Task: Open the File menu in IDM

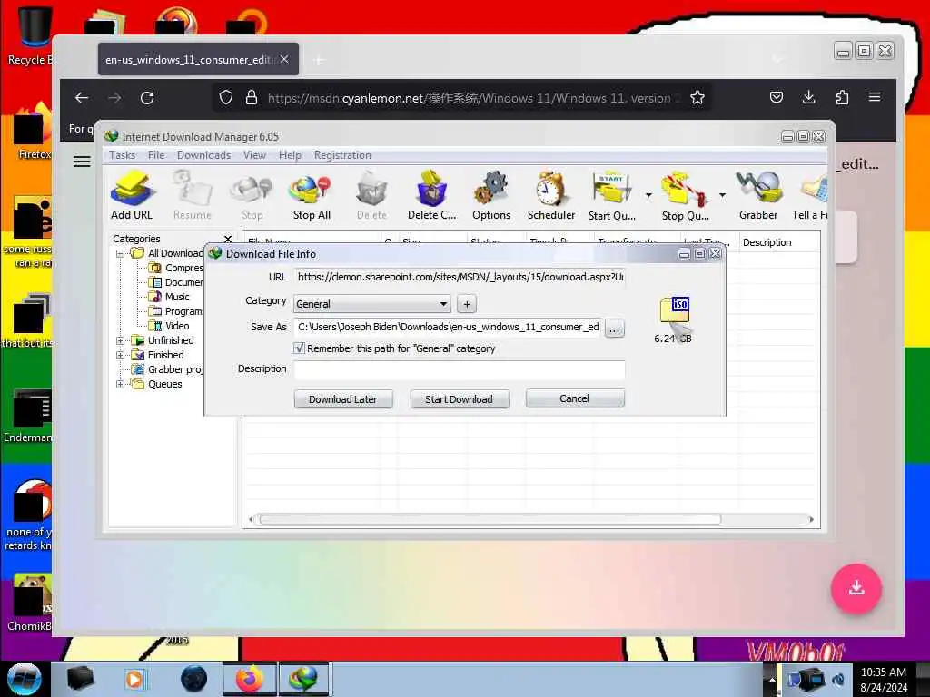Action: tap(156, 155)
